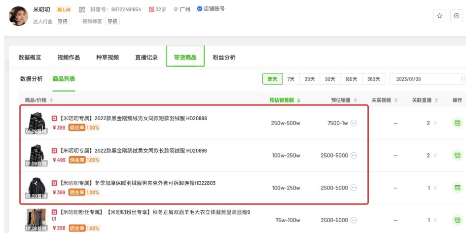Switch to 粉丝分析 tab

point(224,58)
